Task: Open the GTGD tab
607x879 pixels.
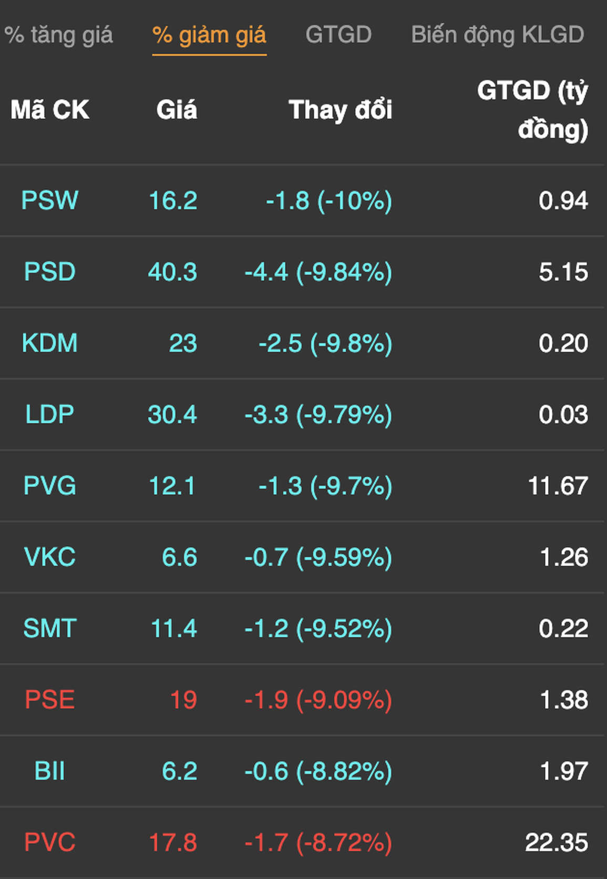Action: tap(338, 35)
